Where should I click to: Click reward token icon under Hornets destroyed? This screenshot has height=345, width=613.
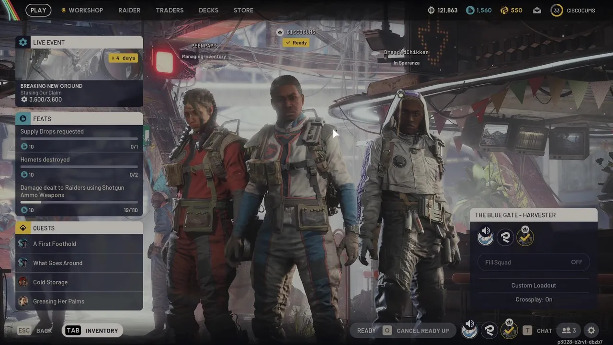(x=24, y=175)
